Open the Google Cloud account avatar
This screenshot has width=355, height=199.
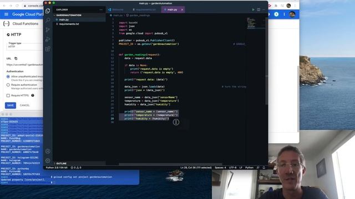coord(292,14)
